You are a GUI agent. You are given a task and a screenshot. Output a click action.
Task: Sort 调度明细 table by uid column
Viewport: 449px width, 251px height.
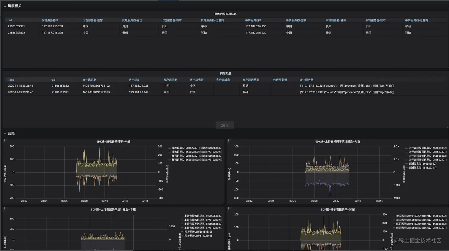click(53, 80)
